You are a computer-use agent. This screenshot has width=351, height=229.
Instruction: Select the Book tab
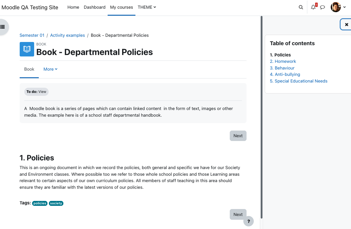click(x=29, y=69)
